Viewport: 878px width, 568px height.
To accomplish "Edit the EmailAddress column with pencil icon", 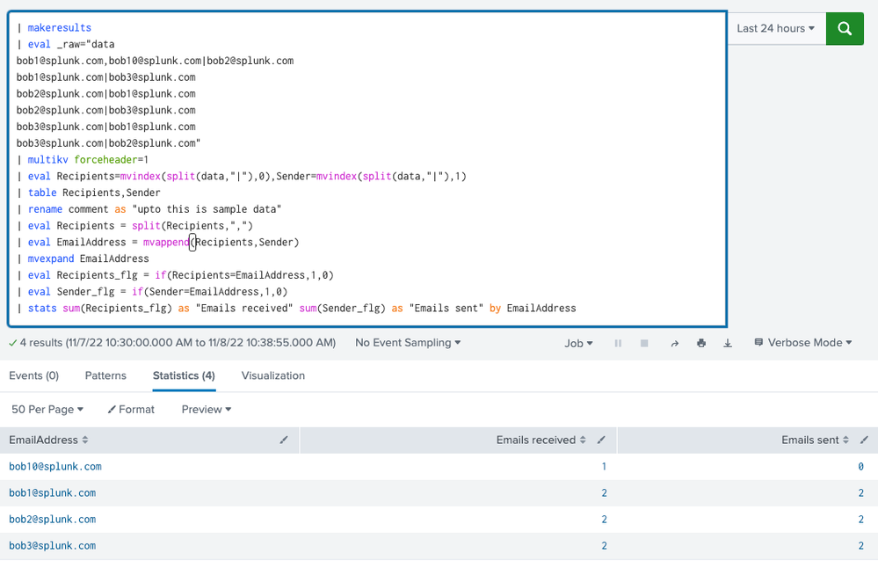I will (283, 440).
